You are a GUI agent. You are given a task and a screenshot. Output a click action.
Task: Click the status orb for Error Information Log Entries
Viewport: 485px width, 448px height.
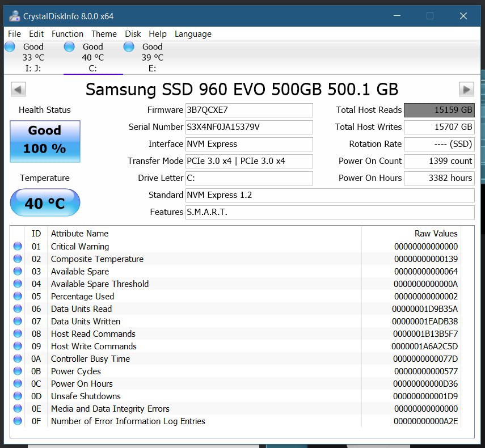[x=18, y=421]
